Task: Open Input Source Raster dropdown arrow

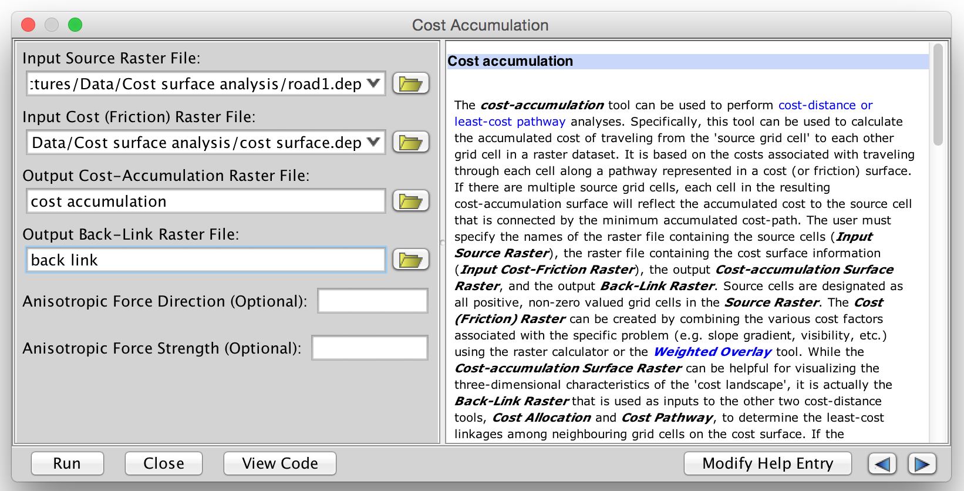Action: click(373, 83)
